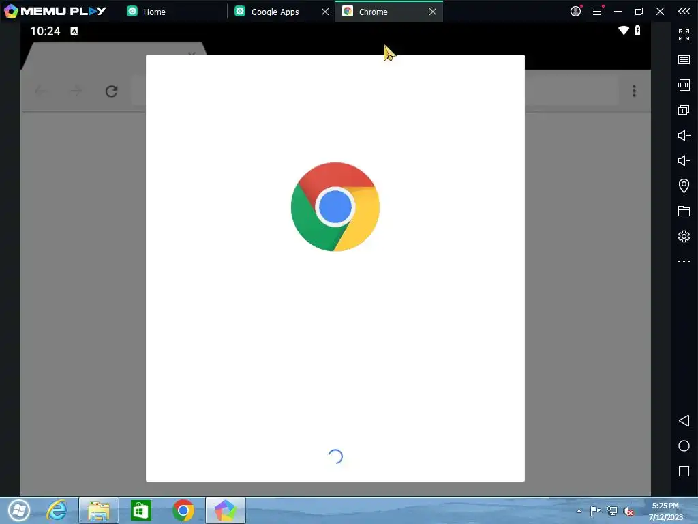This screenshot has height=524, width=698.
Task: Close the Google Apps tab
Action: 325,12
